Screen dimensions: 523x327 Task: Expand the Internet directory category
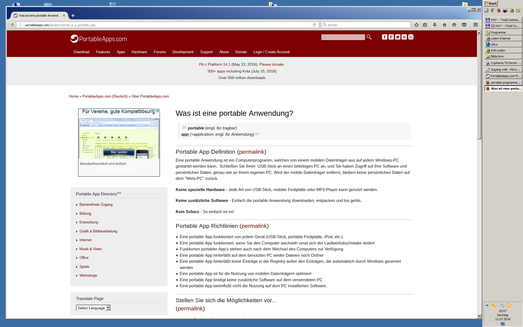[85, 240]
